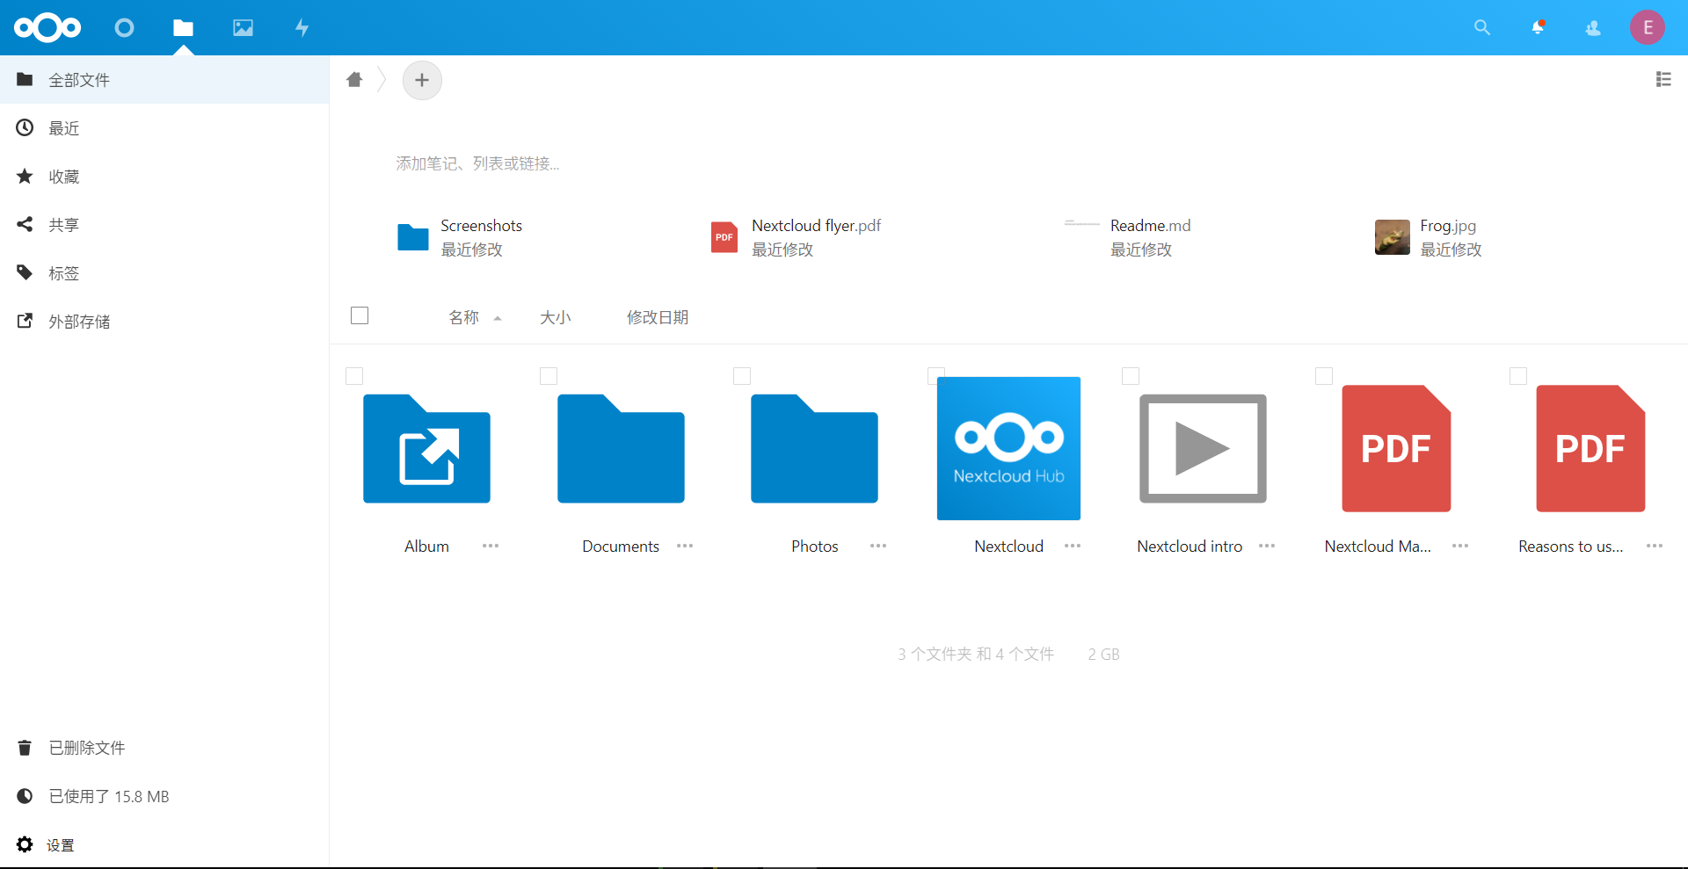Expand the 设置 settings section
This screenshot has height=869, width=1688.
164,844
